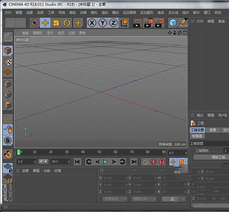Switch to Polygons mode

click(8, 105)
